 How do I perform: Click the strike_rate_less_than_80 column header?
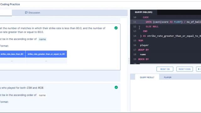tap(12, 54)
